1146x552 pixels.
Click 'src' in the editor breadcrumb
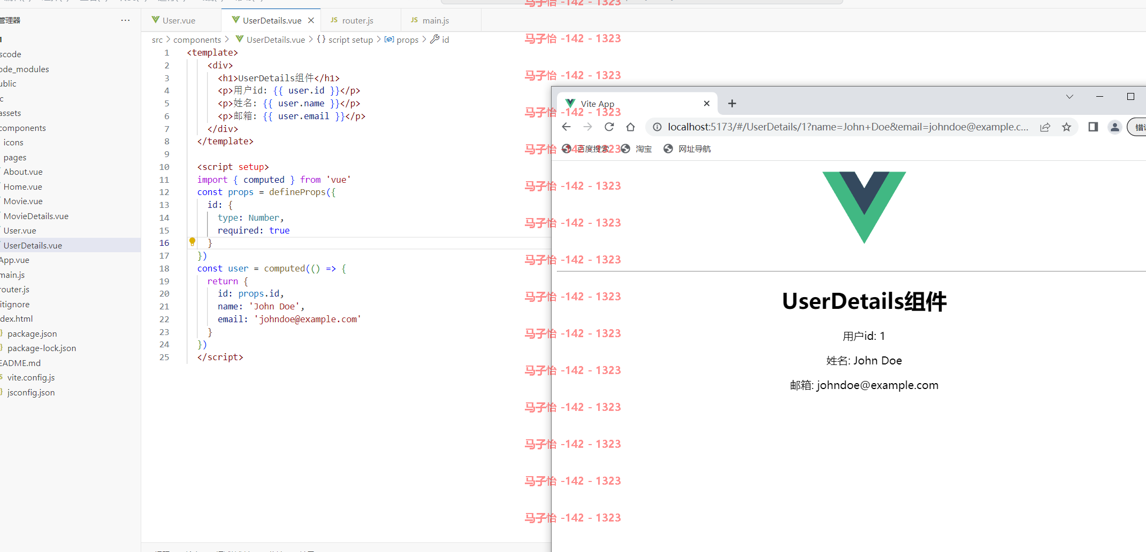pyautogui.click(x=157, y=40)
